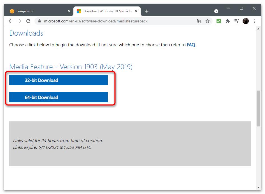Click the translate page icon
Screen dimensions: 265x194
[x=199, y=21]
